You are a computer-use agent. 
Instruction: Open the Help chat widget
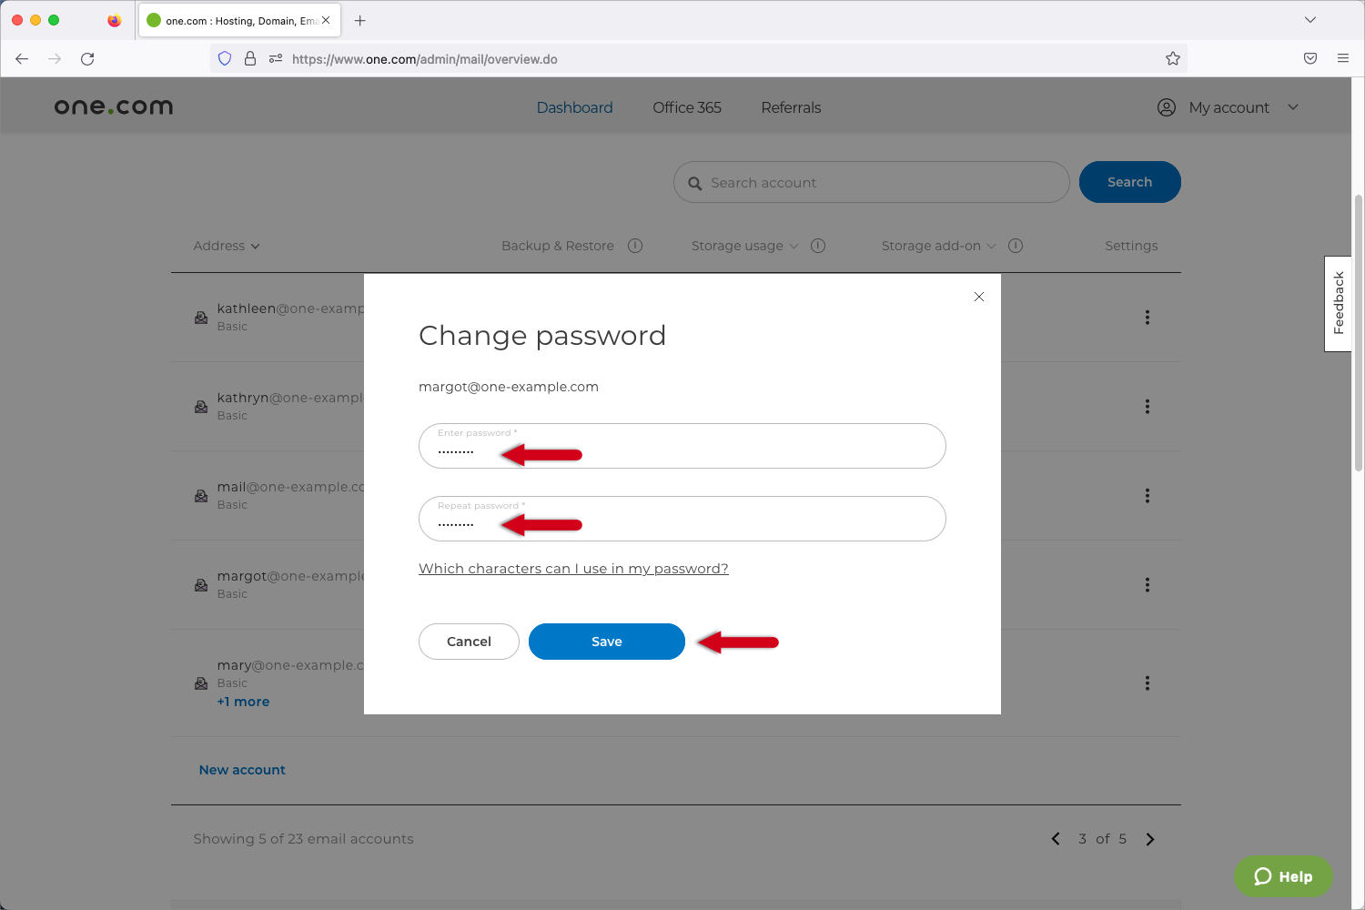[x=1283, y=876]
